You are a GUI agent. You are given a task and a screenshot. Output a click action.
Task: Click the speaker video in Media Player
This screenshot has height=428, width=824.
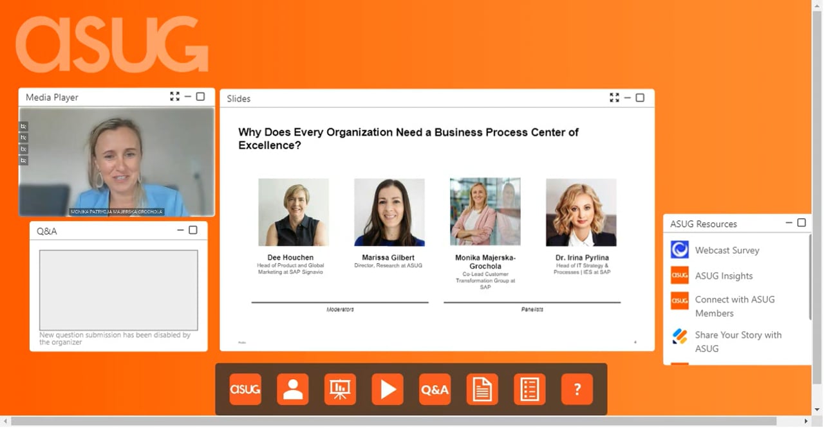[x=117, y=161]
